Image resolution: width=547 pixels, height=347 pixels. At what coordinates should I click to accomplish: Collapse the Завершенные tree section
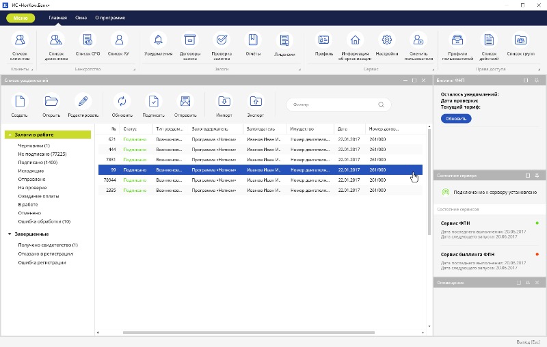pos(10,234)
